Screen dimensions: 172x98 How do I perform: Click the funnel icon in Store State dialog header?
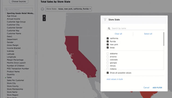tap(105, 20)
